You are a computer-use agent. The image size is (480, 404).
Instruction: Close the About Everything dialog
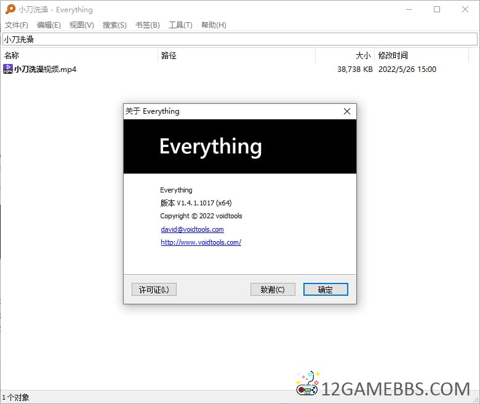[347, 111]
